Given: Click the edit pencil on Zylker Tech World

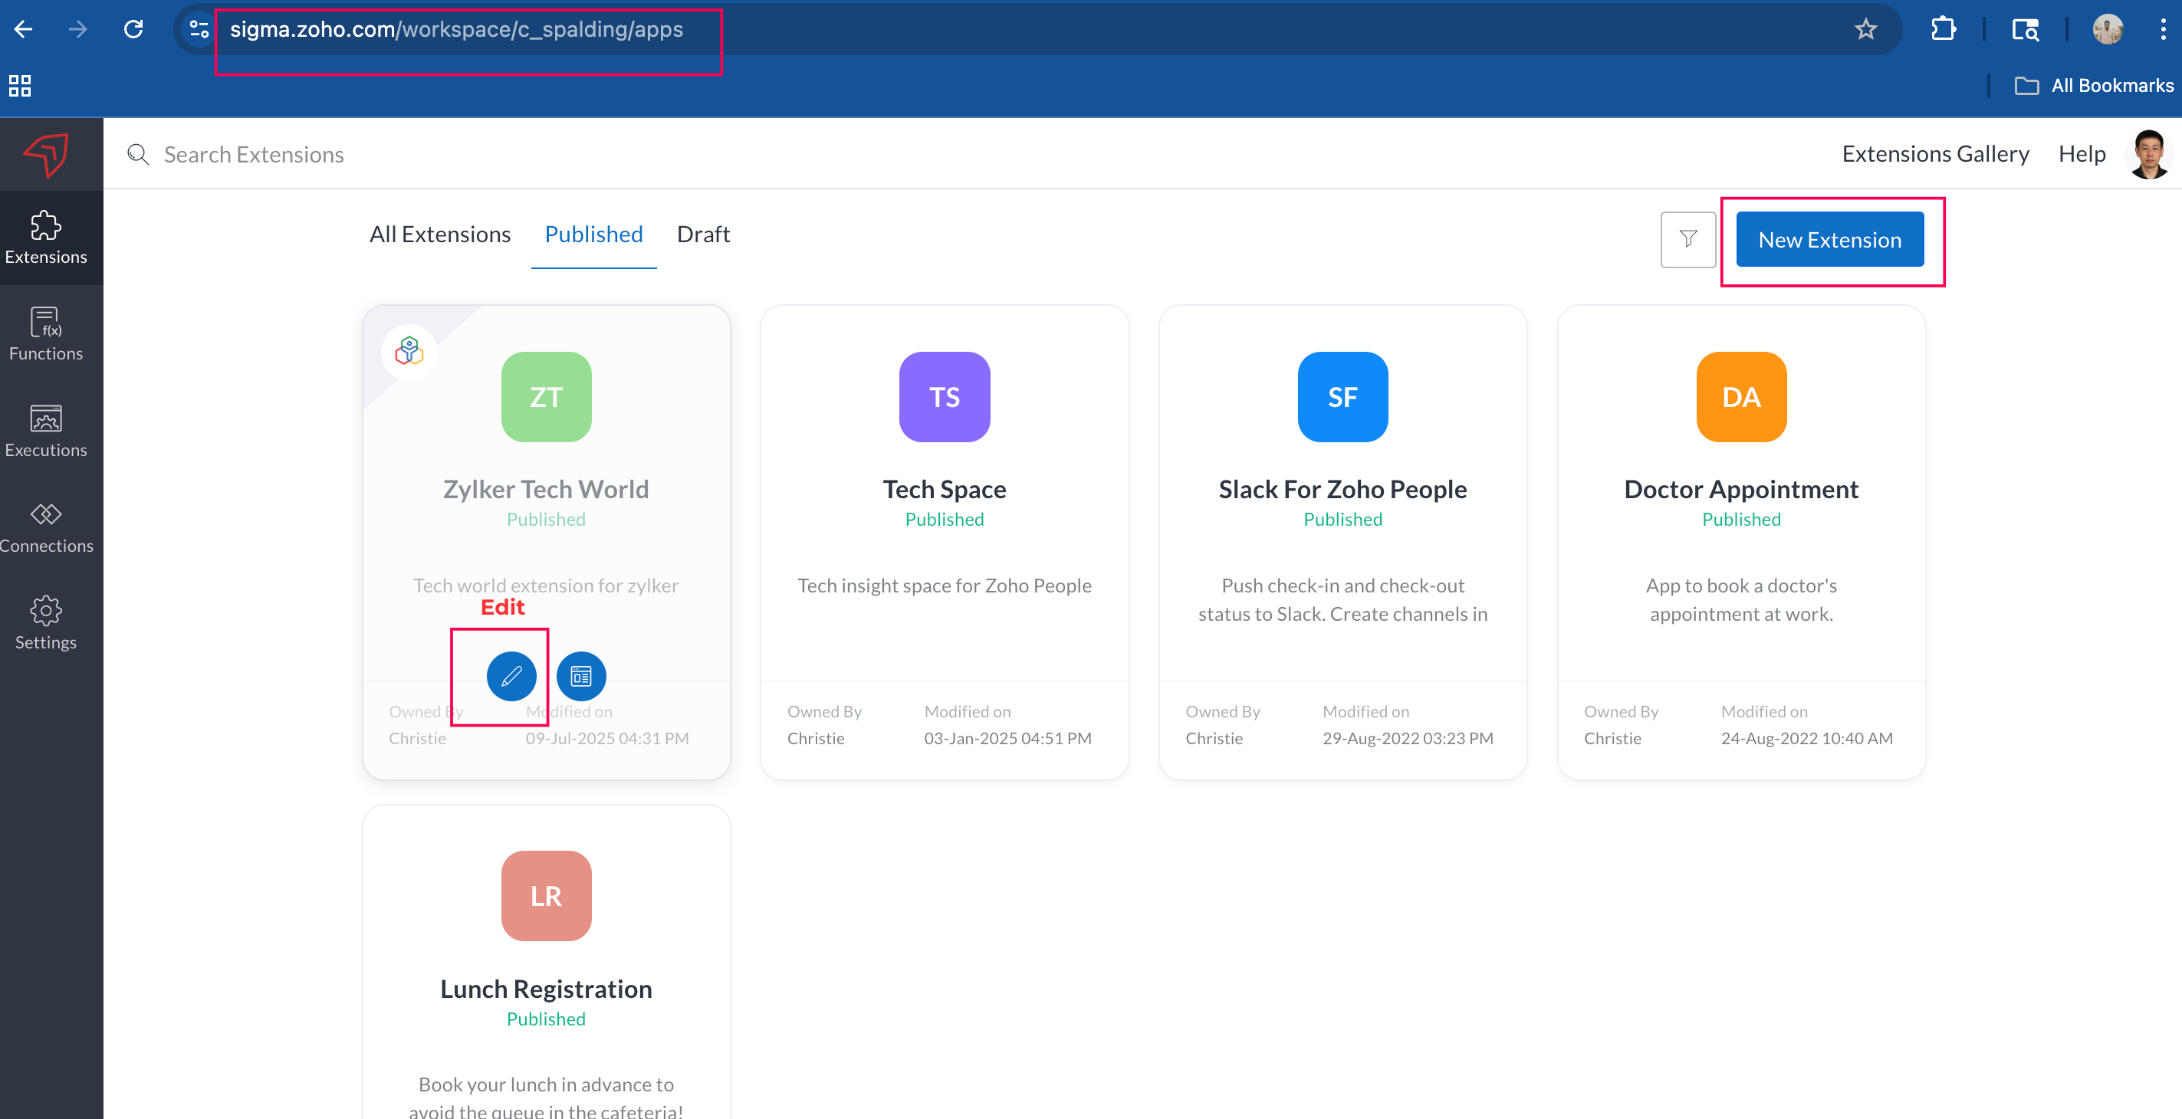Looking at the screenshot, I should [511, 676].
